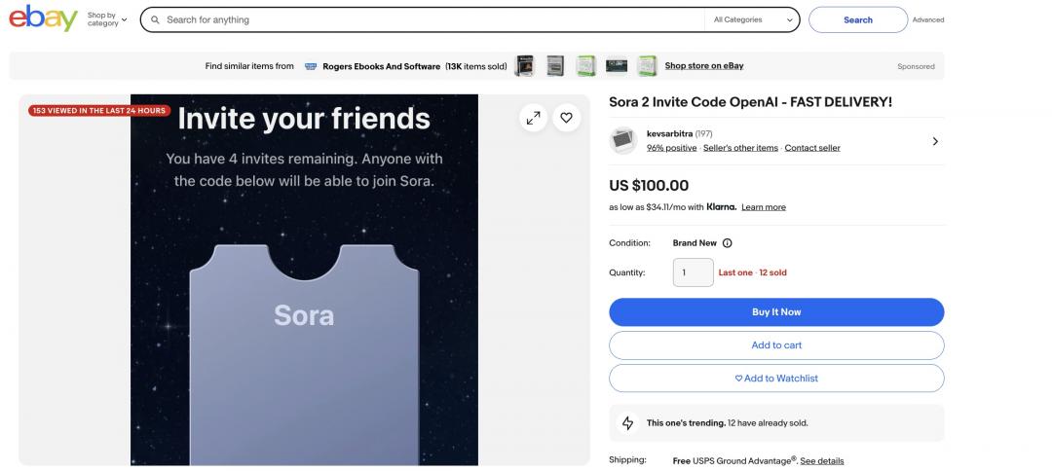
Task: Click the Search for anything field
Action: [x=429, y=19]
